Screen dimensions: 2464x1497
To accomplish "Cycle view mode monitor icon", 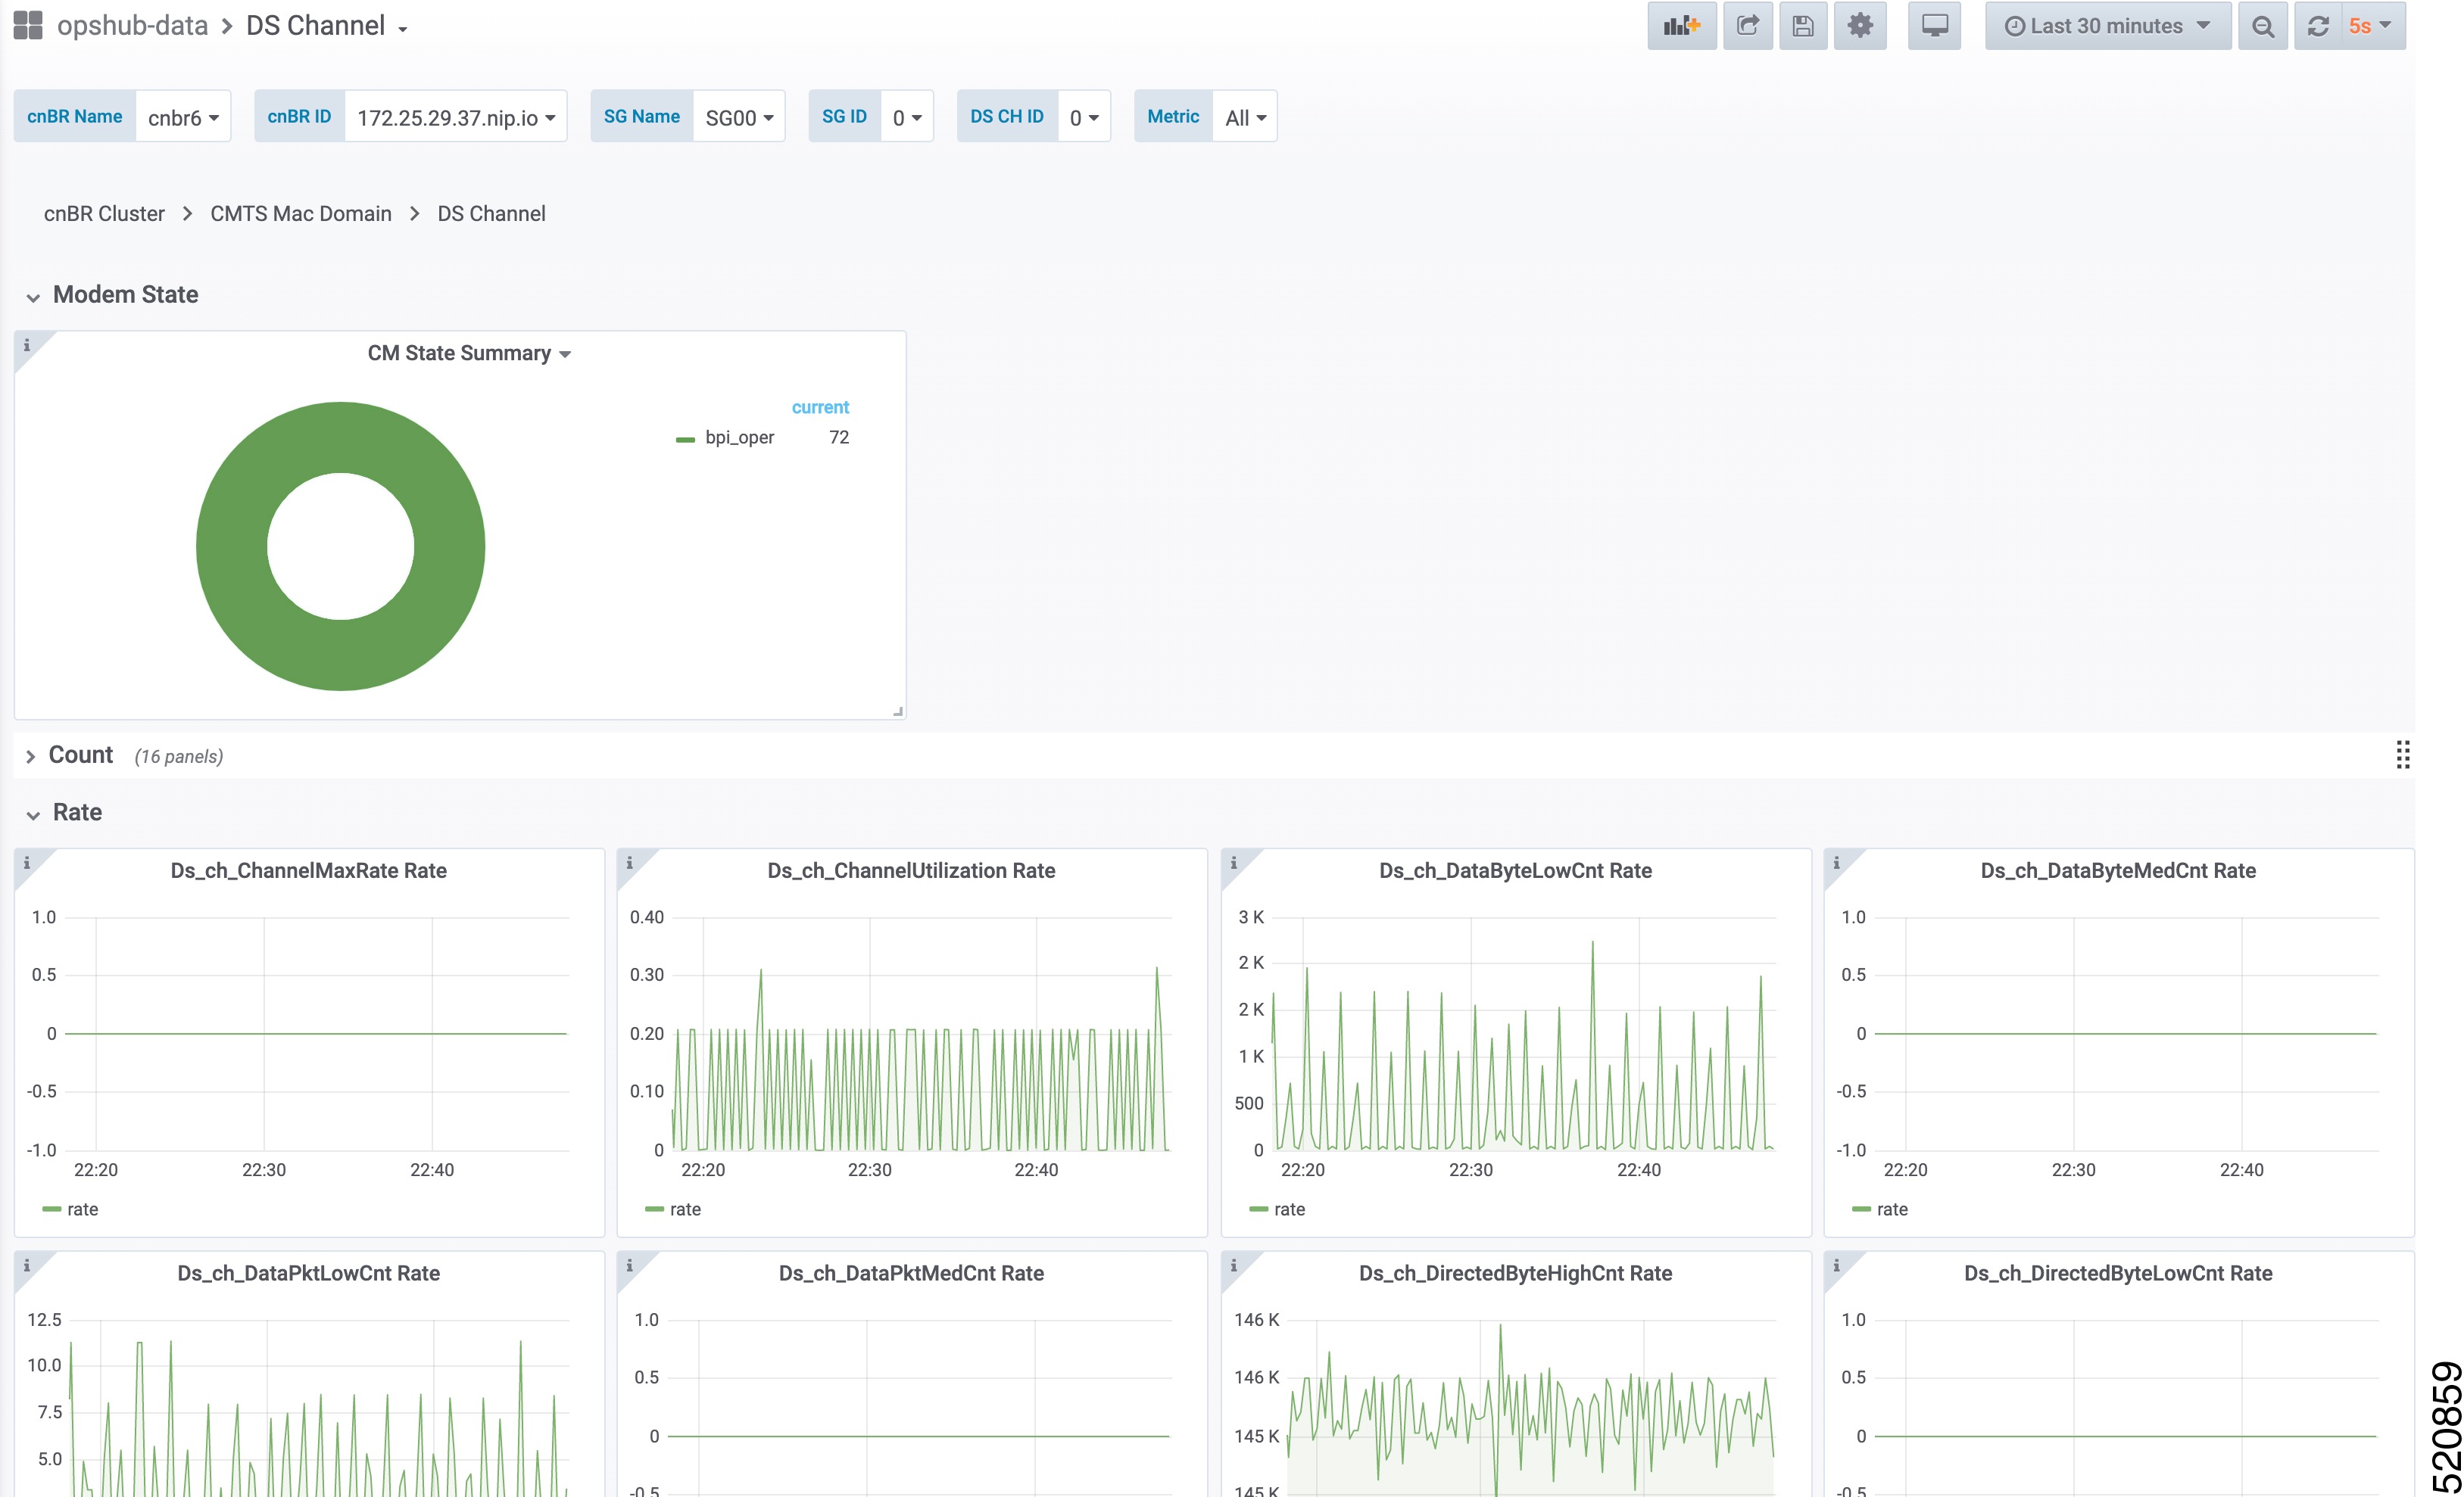I will pyautogui.click(x=1934, y=26).
